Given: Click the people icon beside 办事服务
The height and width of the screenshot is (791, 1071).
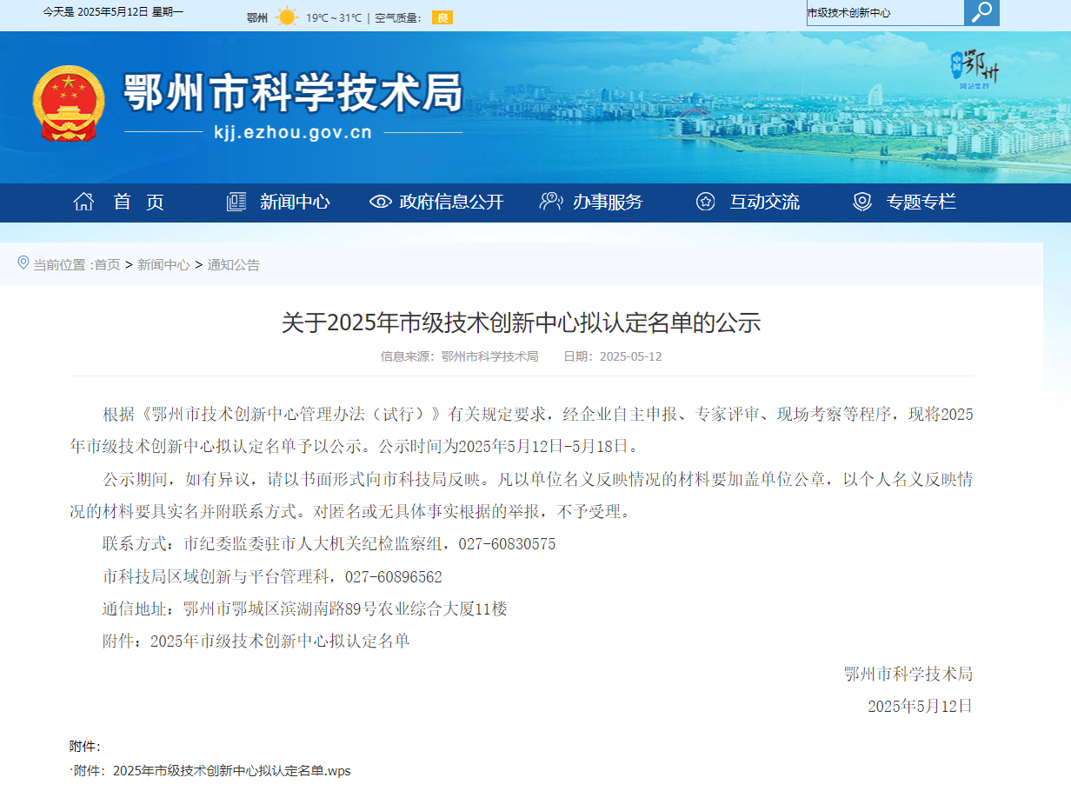Looking at the screenshot, I should (549, 201).
